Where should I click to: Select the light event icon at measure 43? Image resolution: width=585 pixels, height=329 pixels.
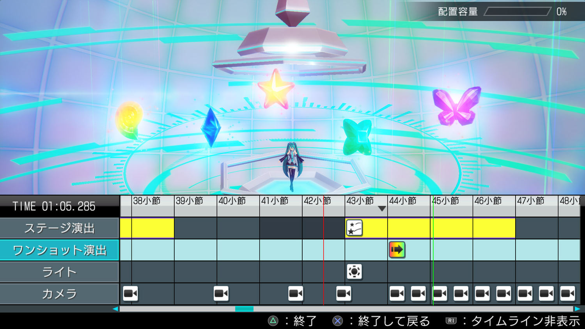(354, 272)
